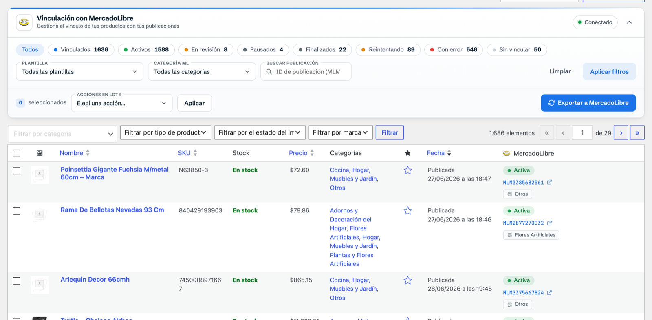
Task: Sort by featured star column header
Action: (x=407, y=153)
